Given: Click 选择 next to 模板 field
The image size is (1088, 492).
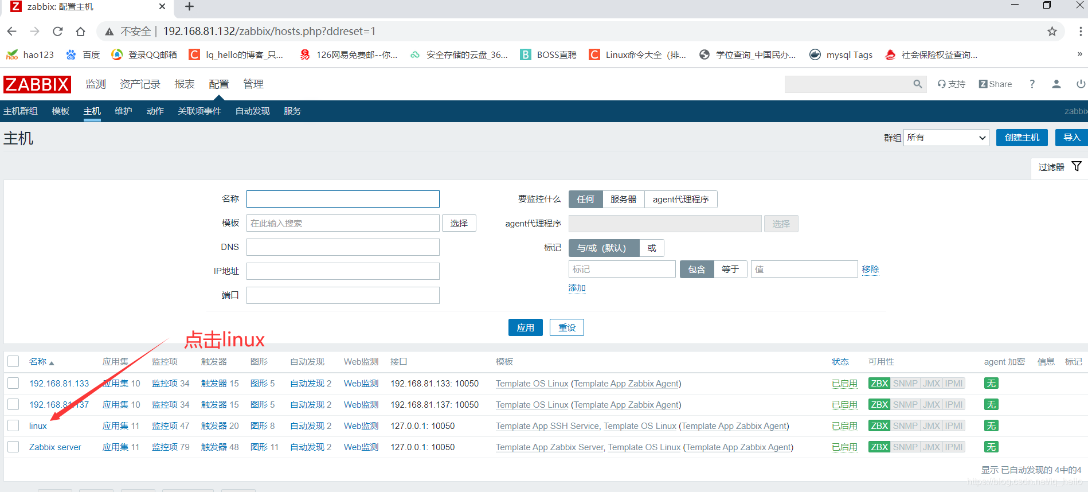Looking at the screenshot, I should point(459,223).
